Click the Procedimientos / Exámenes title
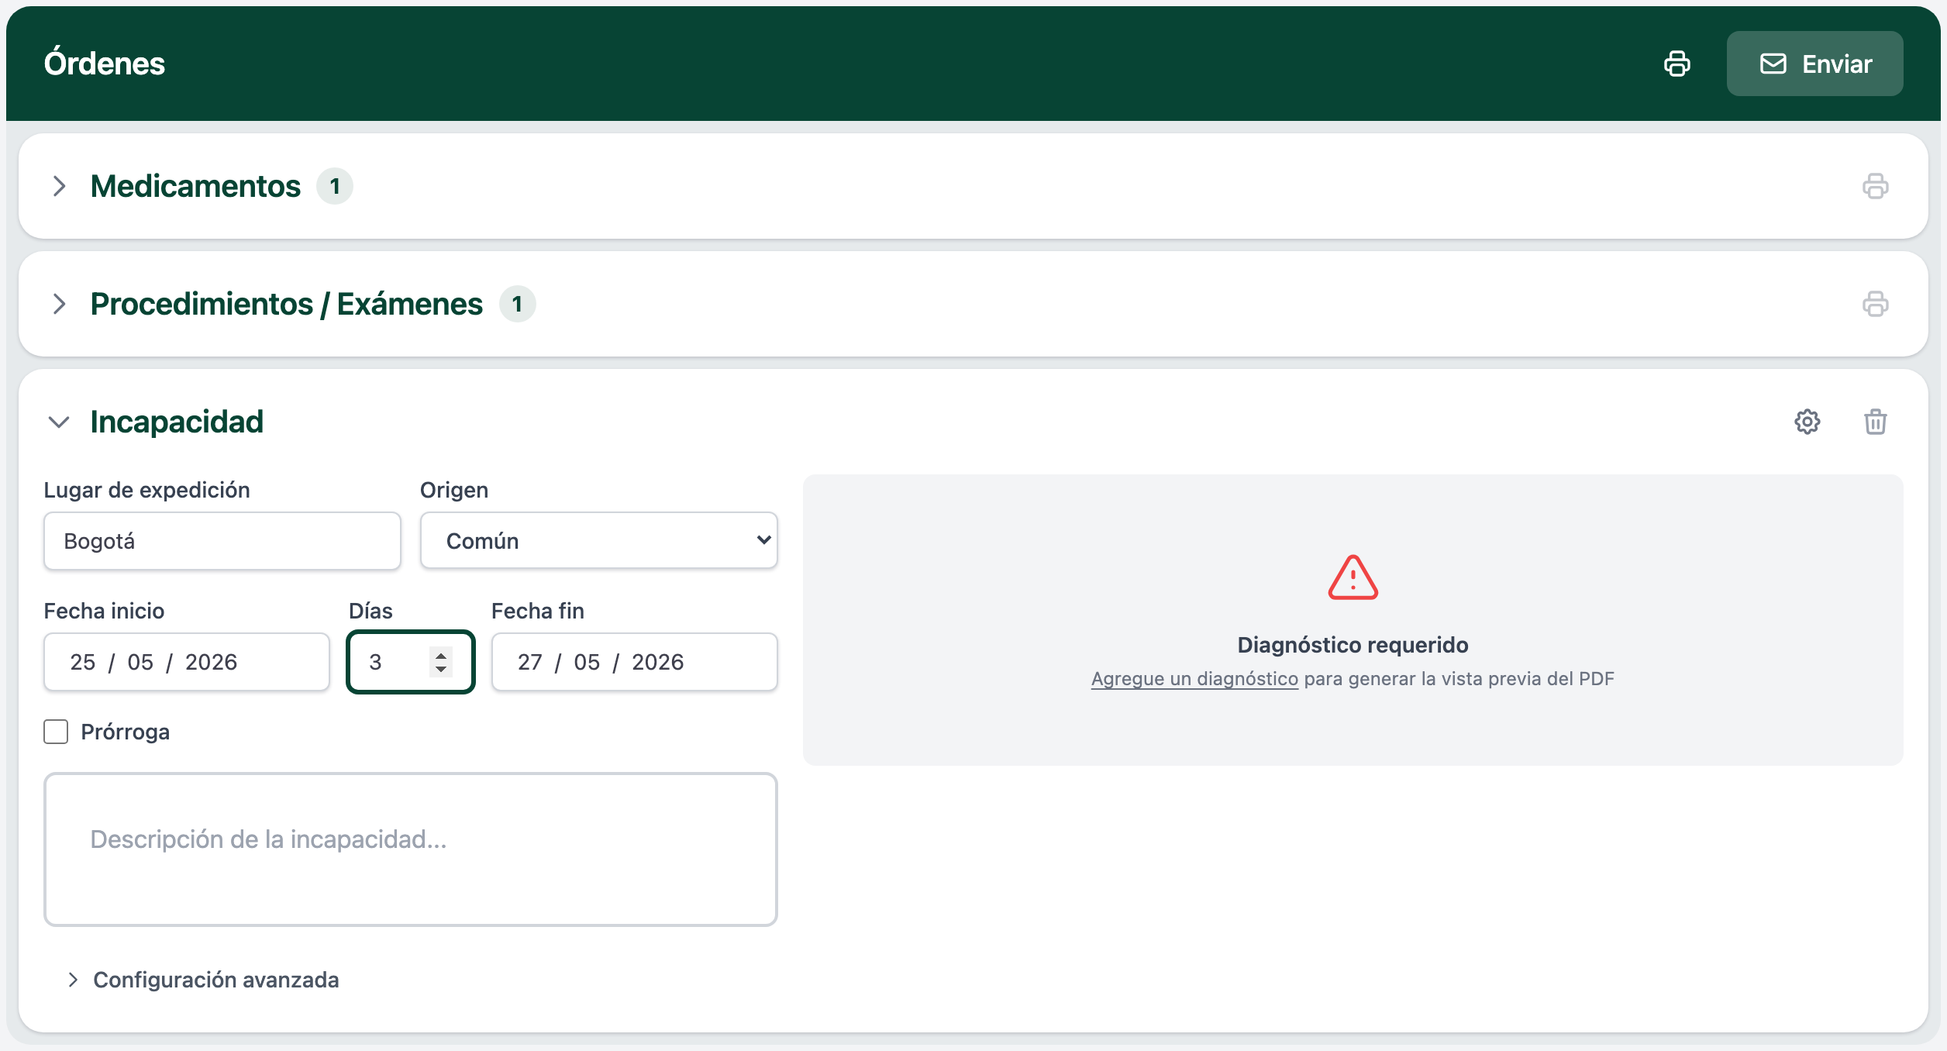Screen dimensions: 1947x1051 (x=286, y=304)
